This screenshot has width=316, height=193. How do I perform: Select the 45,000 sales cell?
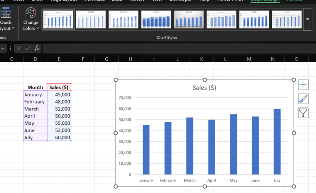click(x=59, y=94)
